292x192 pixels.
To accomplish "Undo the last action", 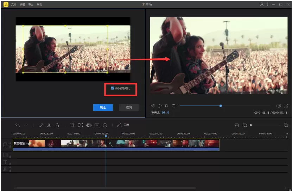I will [18, 125].
